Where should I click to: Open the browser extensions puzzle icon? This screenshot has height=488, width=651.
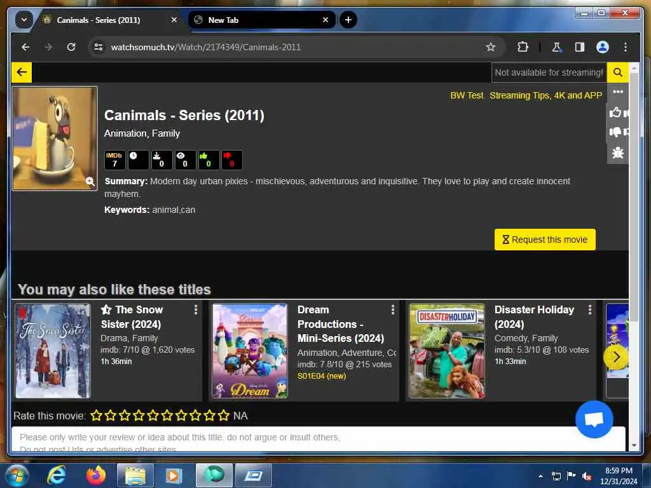[x=523, y=47]
